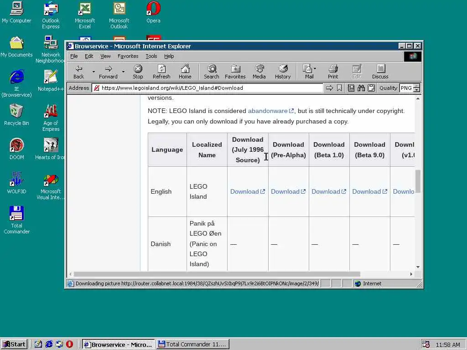This screenshot has width=467, height=350.
Task: Click the scroll down arrow
Action: [x=418, y=267]
